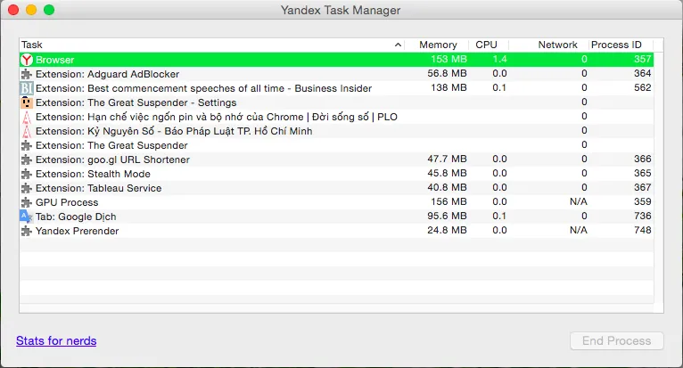Click the Kỷ Nguyên Số row icon
Viewport: 683px width, 368px height.
(x=27, y=131)
